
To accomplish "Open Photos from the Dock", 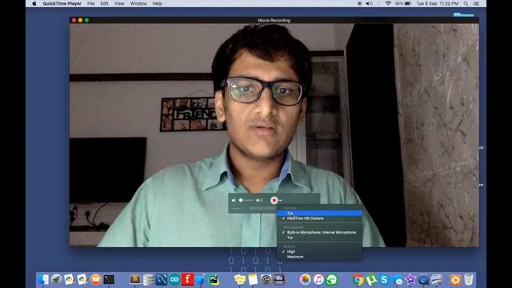I will point(306,280).
